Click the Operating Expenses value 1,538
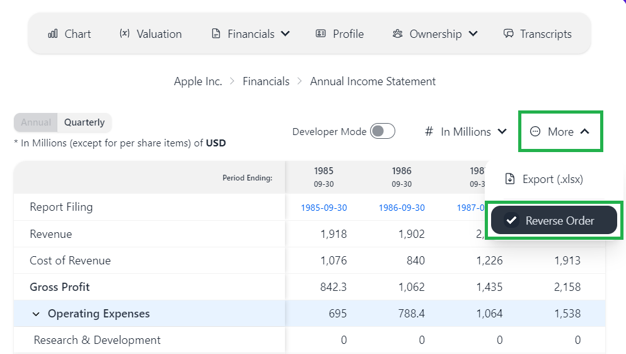The height and width of the screenshot is (354, 626). pos(567,314)
